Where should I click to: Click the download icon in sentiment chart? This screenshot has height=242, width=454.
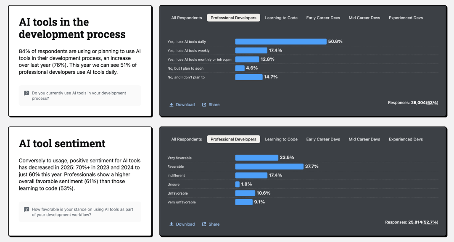pos(172,224)
